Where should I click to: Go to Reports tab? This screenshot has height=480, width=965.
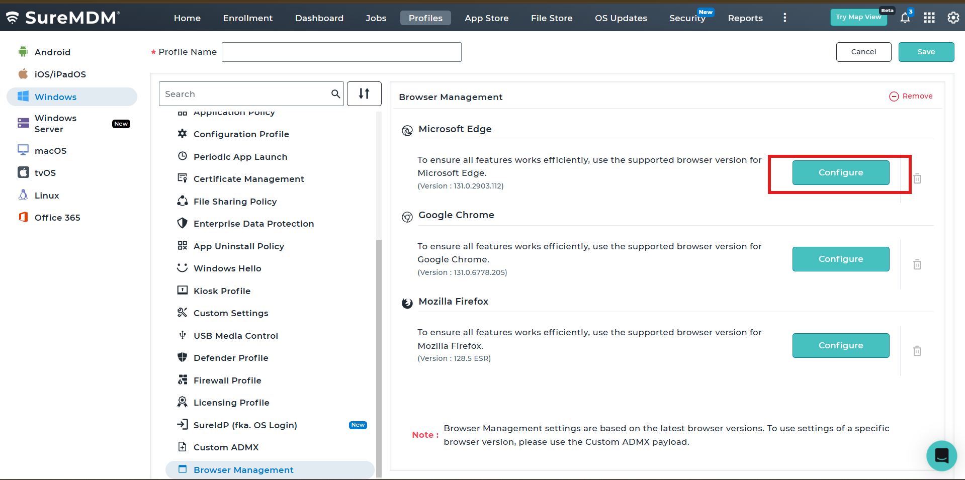pyautogui.click(x=745, y=18)
